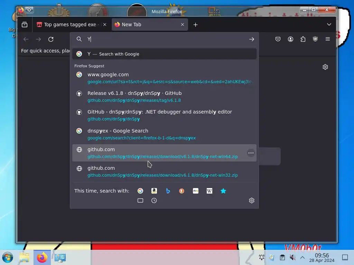Search this time with eBay icon
The height and width of the screenshot is (265, 354).
click(196, 191)
